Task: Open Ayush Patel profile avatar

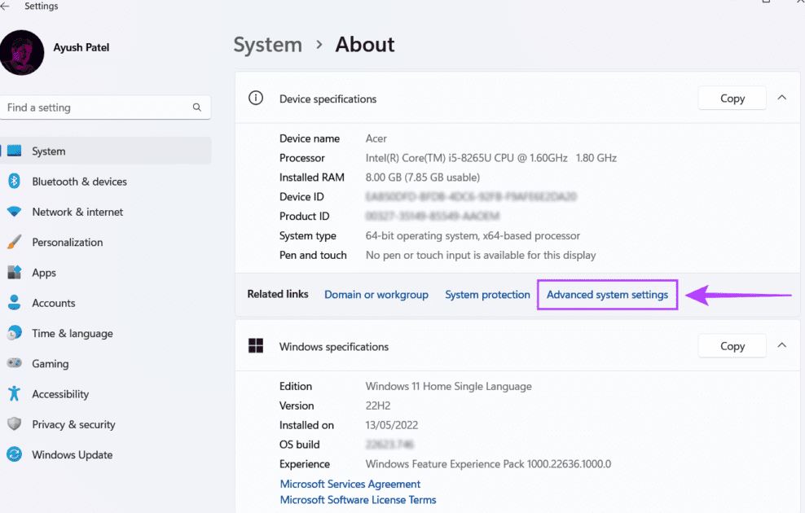Action: (21, 52)
